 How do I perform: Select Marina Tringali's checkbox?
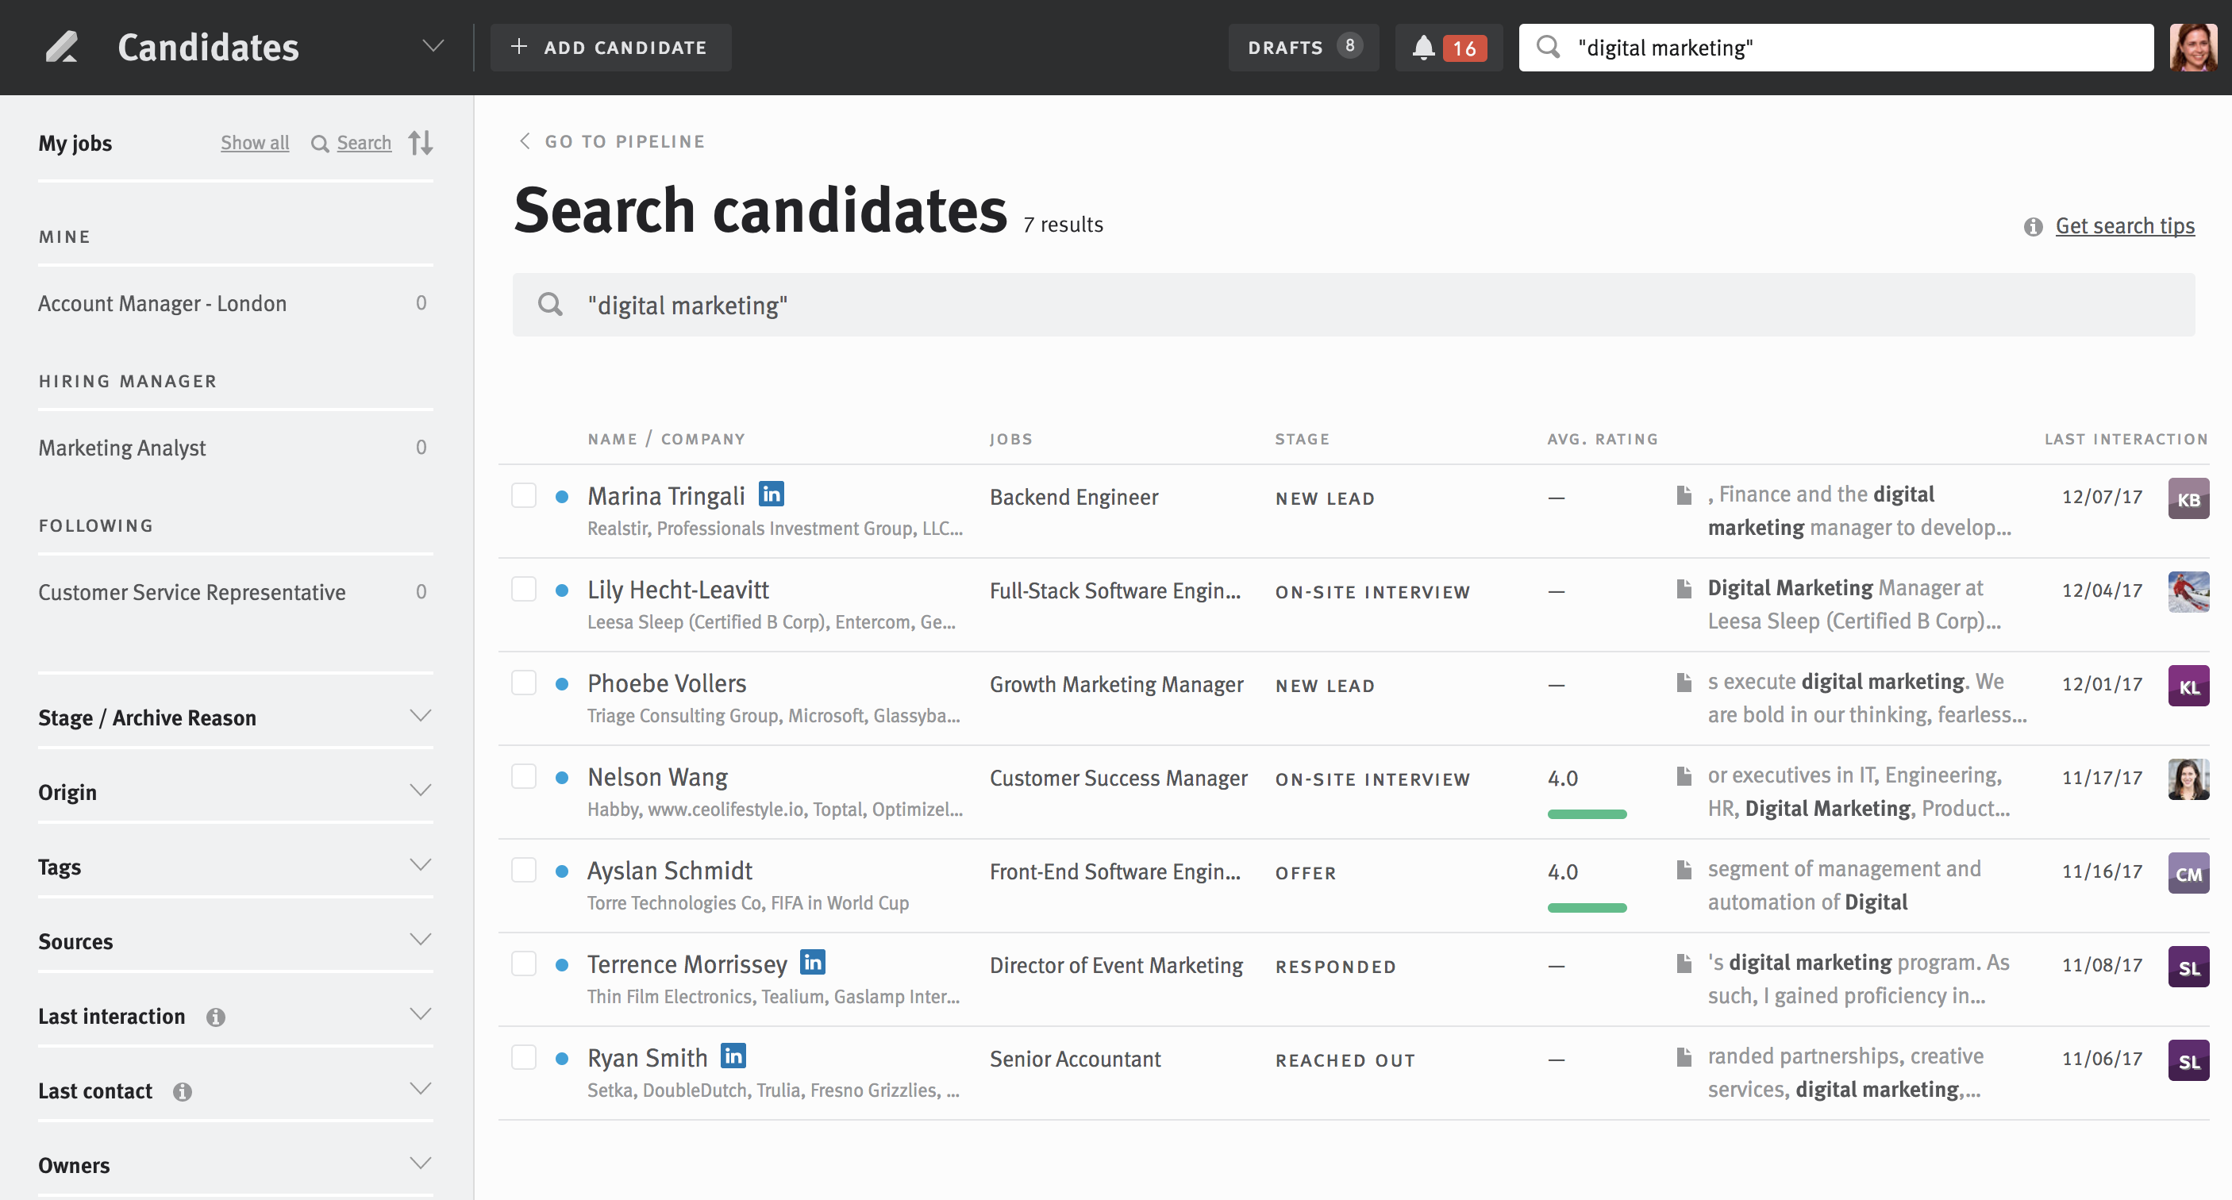523,495
